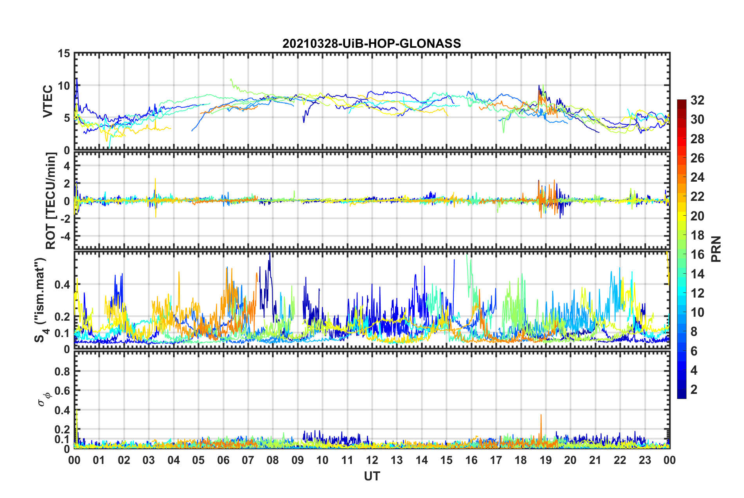Click the x-axis tick label 06
This screenshot has width=744, height=498.
223,460
